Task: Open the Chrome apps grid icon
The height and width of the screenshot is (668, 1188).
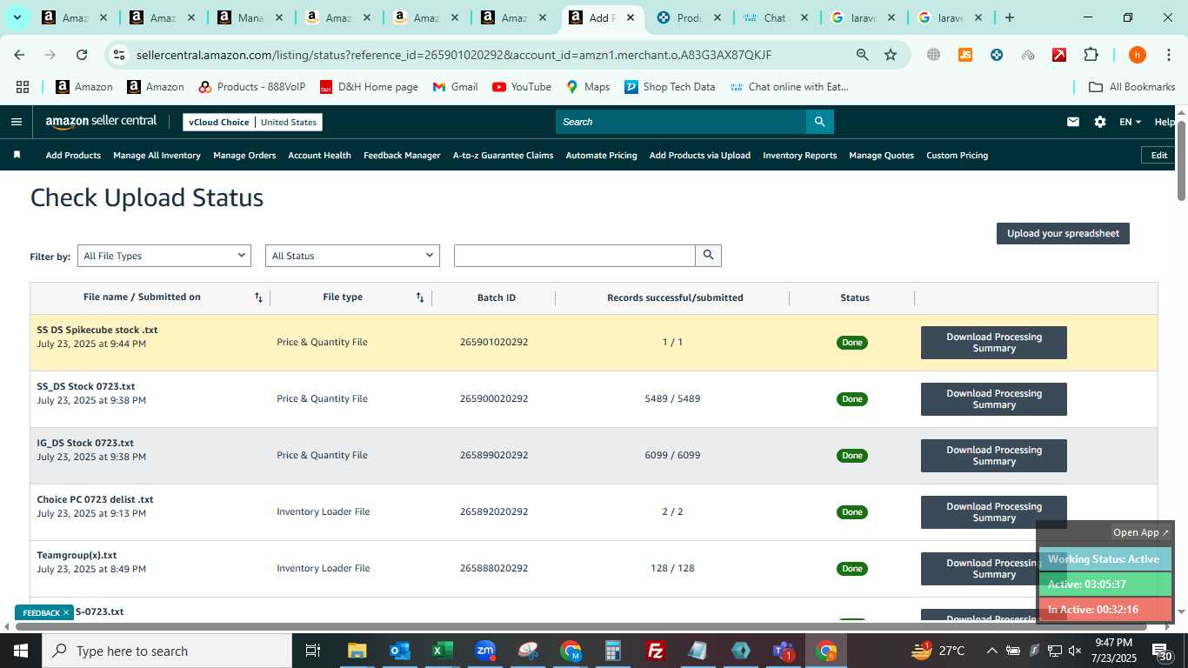Action: [x=23, y=87]
